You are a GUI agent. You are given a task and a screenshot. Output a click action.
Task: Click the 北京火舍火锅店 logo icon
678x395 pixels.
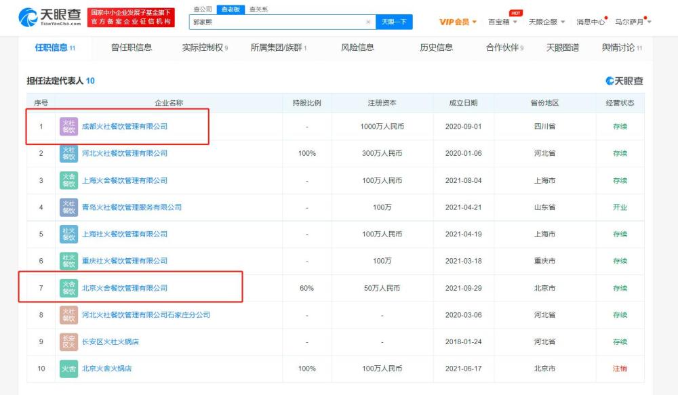68,369
